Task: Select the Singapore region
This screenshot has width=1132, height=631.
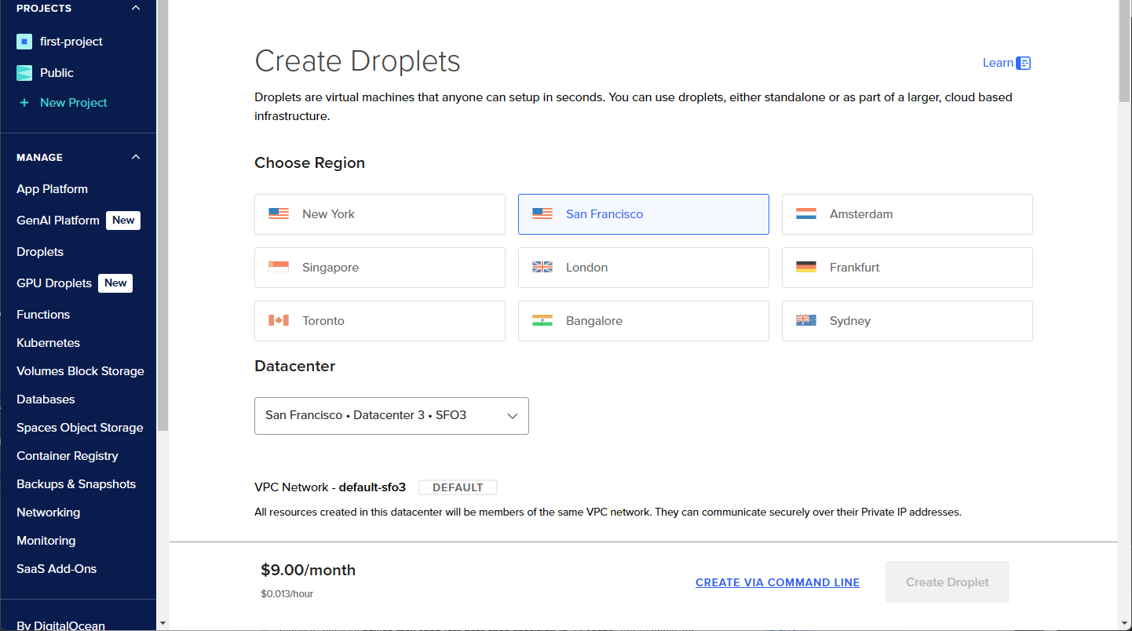Action: tap(380, 268)
